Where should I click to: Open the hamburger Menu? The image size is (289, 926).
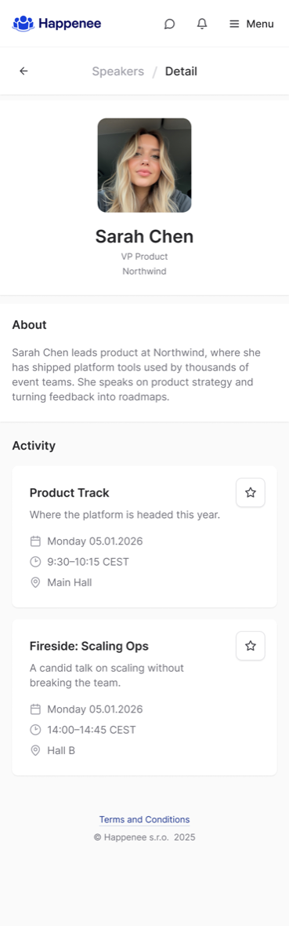(x=251, y=24)
